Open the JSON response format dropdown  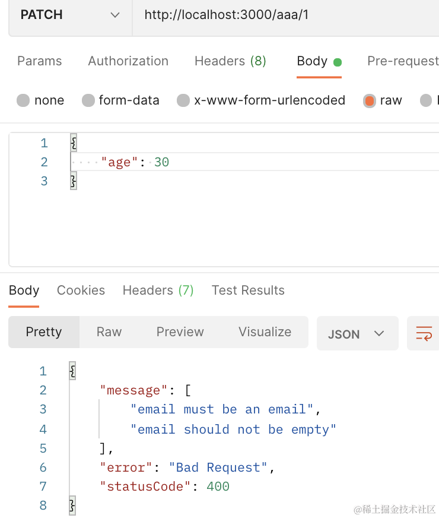pos(357,334)
